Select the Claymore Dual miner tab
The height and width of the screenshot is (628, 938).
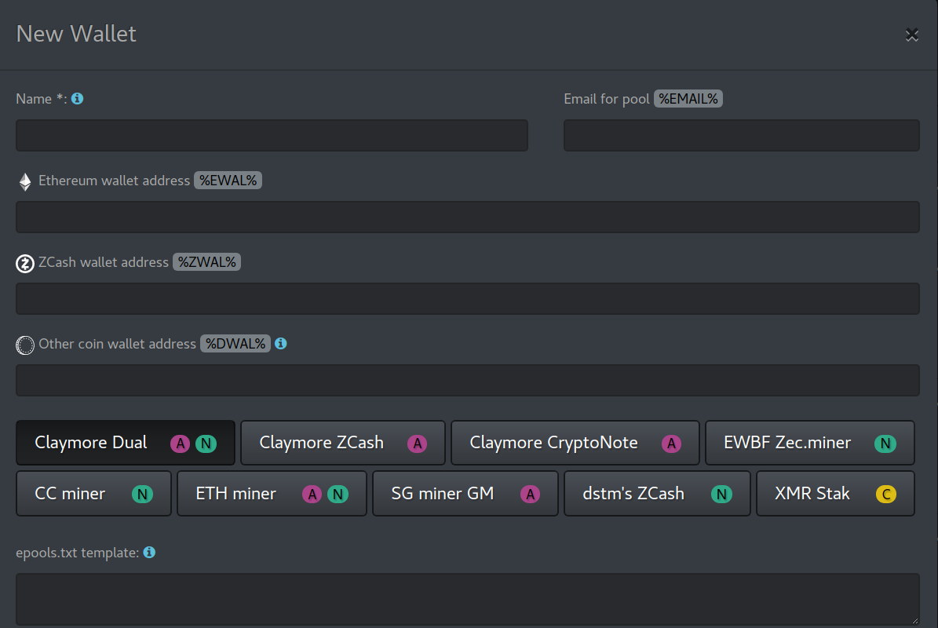pos(126,443)
